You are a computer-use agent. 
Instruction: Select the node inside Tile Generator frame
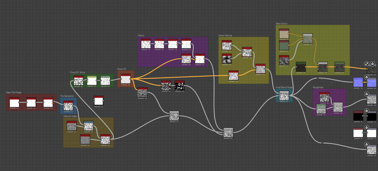click(68, 106)
